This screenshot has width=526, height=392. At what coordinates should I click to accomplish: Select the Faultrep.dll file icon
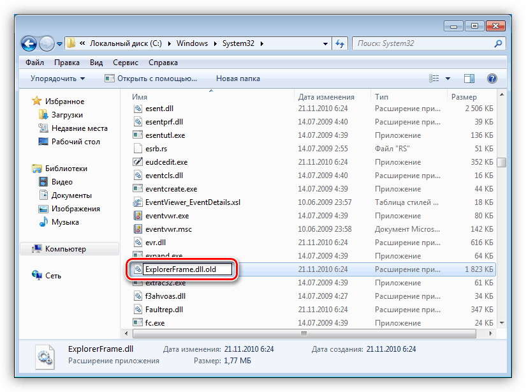(x=138, y=310)
